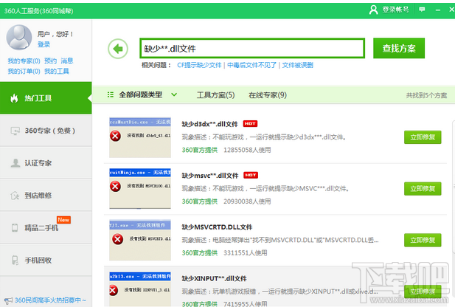Open the 我的工具 link
Image resolution: width=455 pixels, height=307 pixels.
[x=57, y=72]
